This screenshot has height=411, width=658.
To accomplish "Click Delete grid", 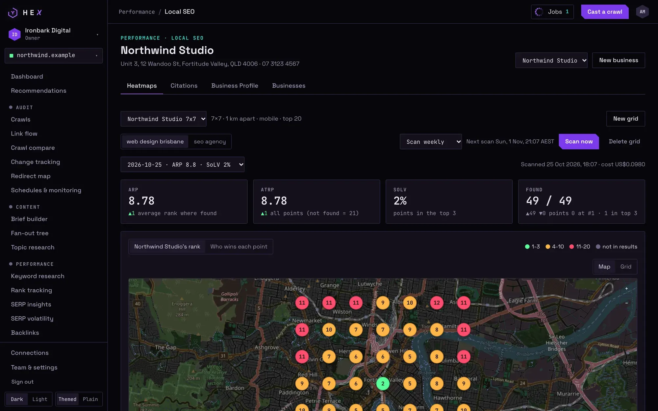I will [624, 142].
